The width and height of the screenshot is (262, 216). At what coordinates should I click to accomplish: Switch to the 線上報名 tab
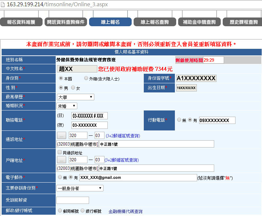pyautogui.click(x=110, y=22)
